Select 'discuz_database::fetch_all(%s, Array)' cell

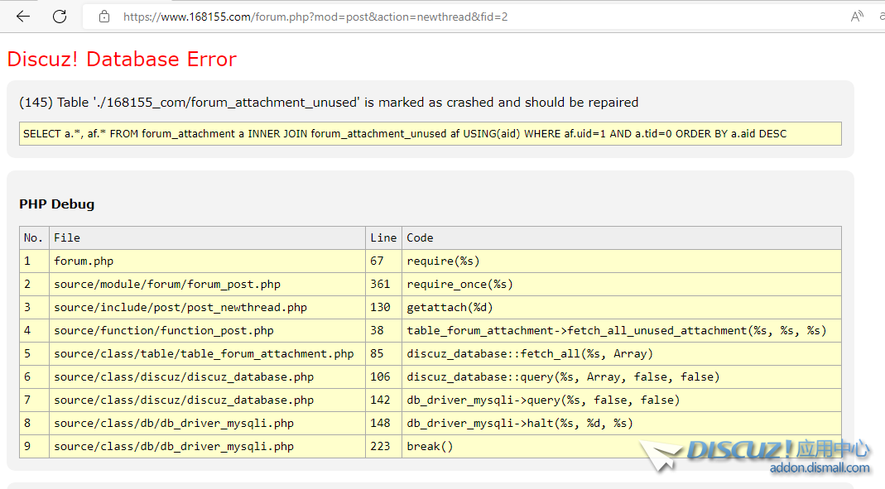point(622,353)
